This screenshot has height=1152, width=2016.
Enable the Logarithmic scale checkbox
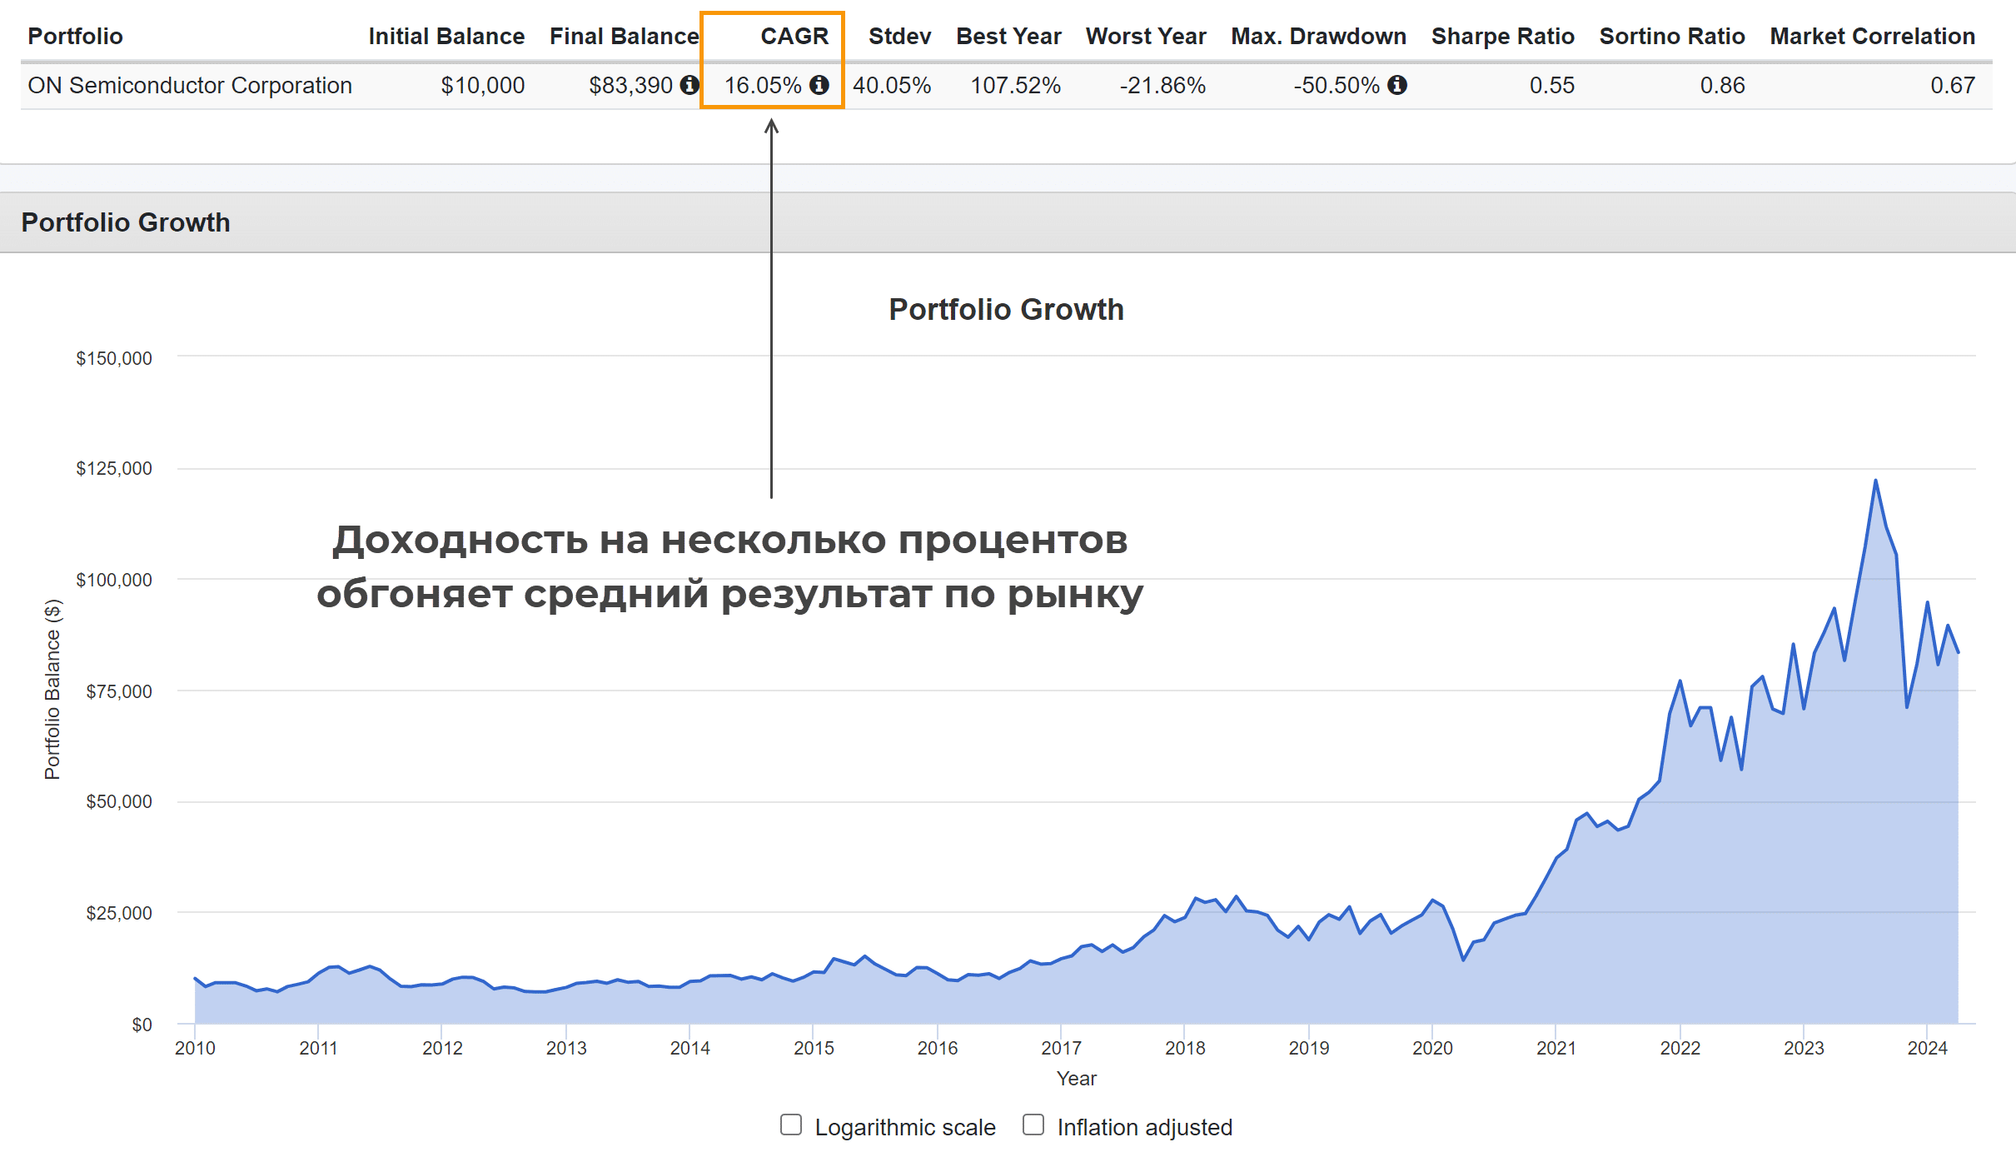pyautogui.click(x=791, y=1125)
